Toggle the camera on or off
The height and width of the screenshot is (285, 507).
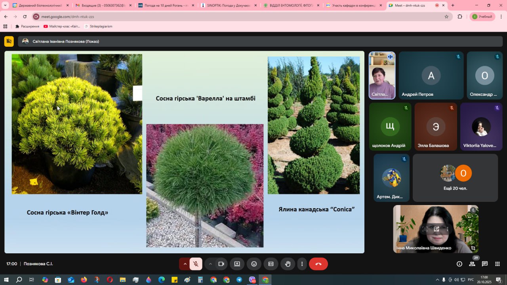click(x=221, y=264)
